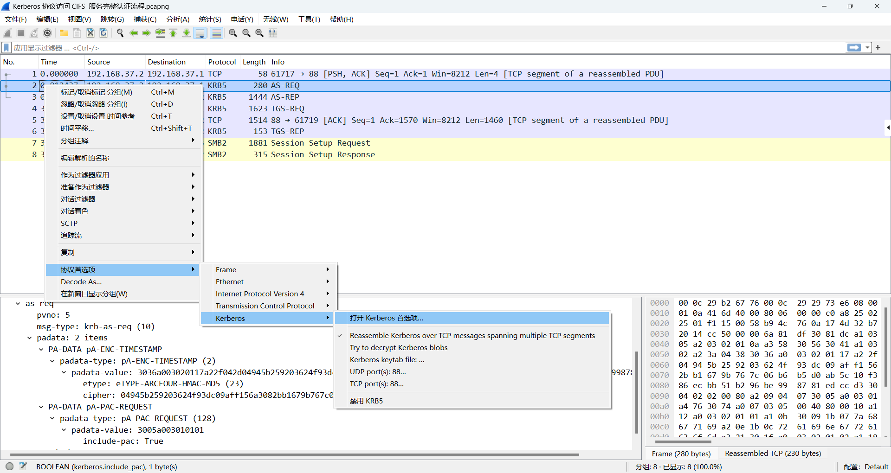Open the filter history dropdown arrow
Viewport: 891px width, 473px height.
point(867,48)
